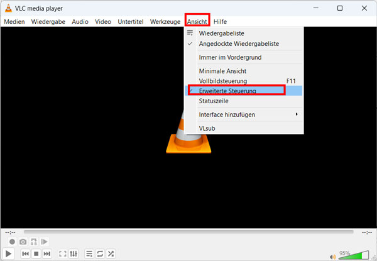Maximize the VLC window
Viewport: 377px width, 261px height.
point(340,8)
